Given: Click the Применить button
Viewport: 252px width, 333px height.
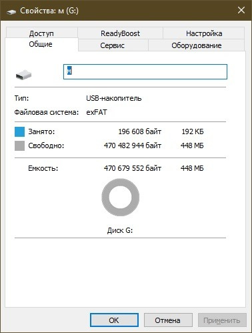Looking at the screenshot, I should (222, 320).
